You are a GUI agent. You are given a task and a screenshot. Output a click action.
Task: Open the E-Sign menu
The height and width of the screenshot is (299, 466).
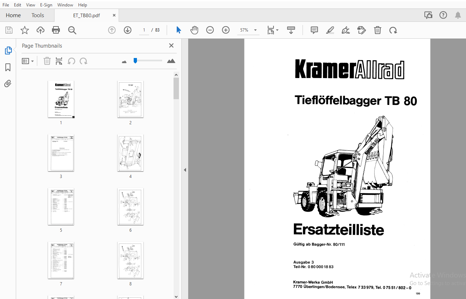46,5
